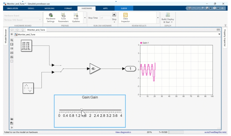Click the Stop Time input field
The height and width of the screenshot is (136, 231).
105,18
